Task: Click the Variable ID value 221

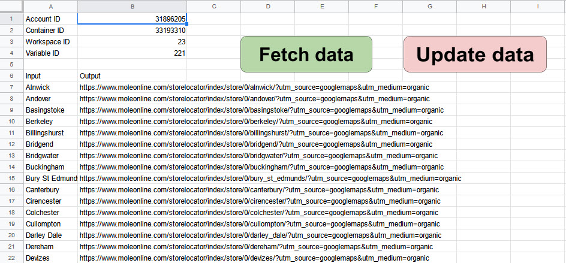Action: (x=132, y=53)
